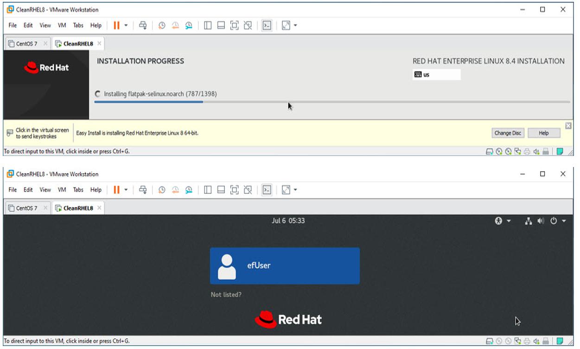Select the efUser account on the login screen
Screen dimensions: 580x349
tap(285, 265)
